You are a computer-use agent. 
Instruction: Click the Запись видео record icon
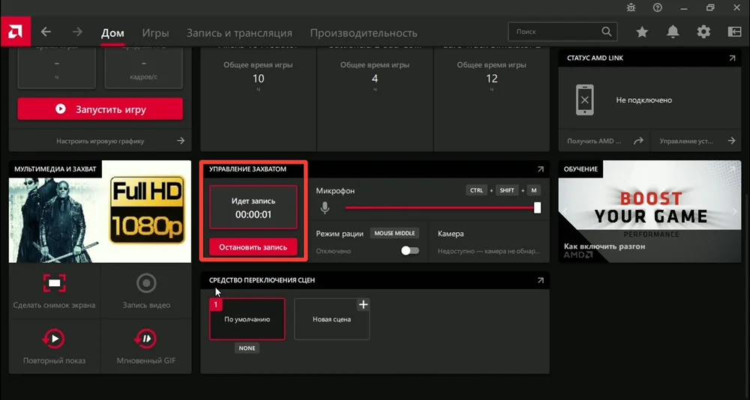tap(146, 283)
